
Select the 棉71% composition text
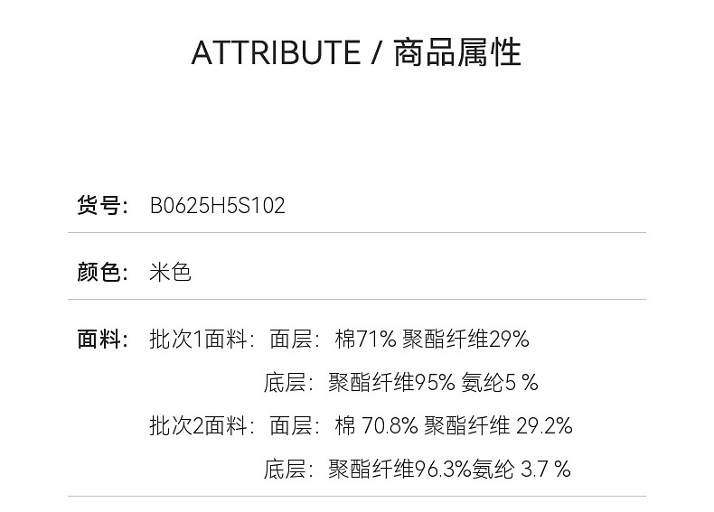pyautogui.click(x=365, y=339)
